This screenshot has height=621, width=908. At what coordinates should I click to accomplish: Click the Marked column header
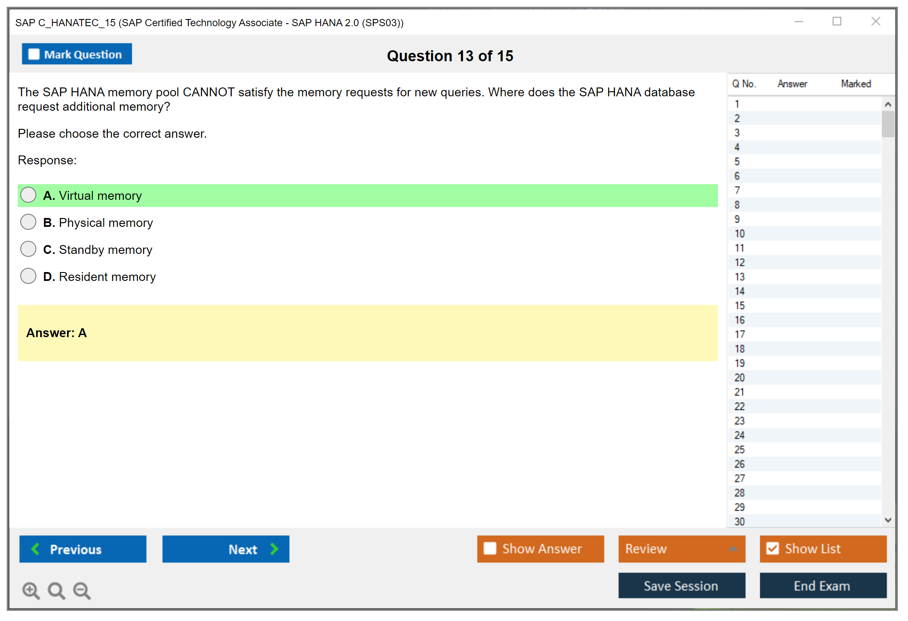pos(856,84)
